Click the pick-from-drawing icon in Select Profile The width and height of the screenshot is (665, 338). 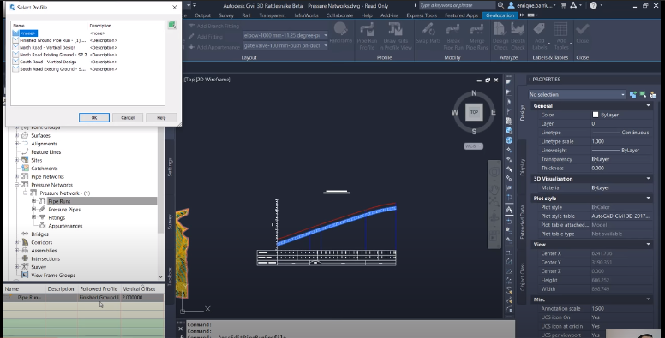pyautogui.click(x=171, y=26)
